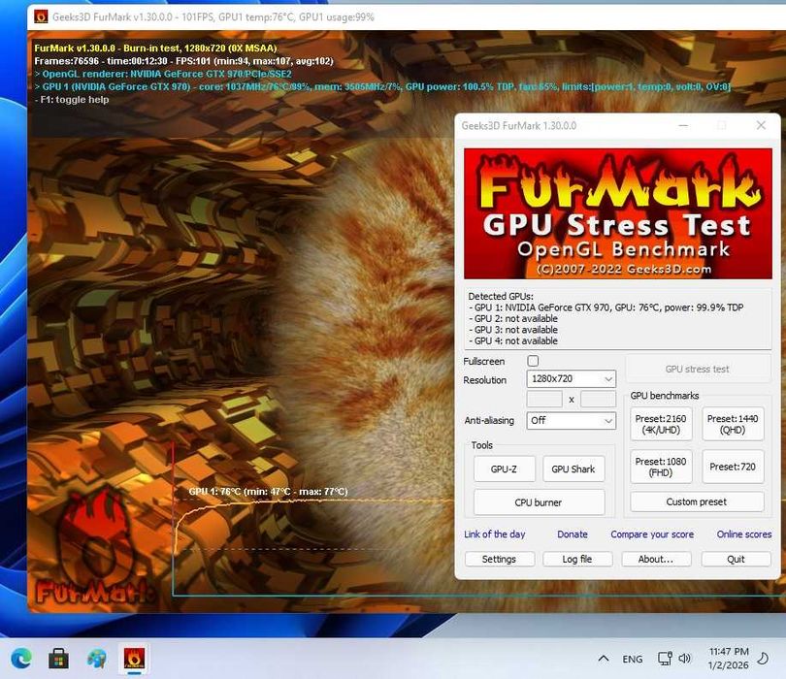Open the Link of the day link
The width and height of the screenshot is (786, 679).
[x=494, y=534]
